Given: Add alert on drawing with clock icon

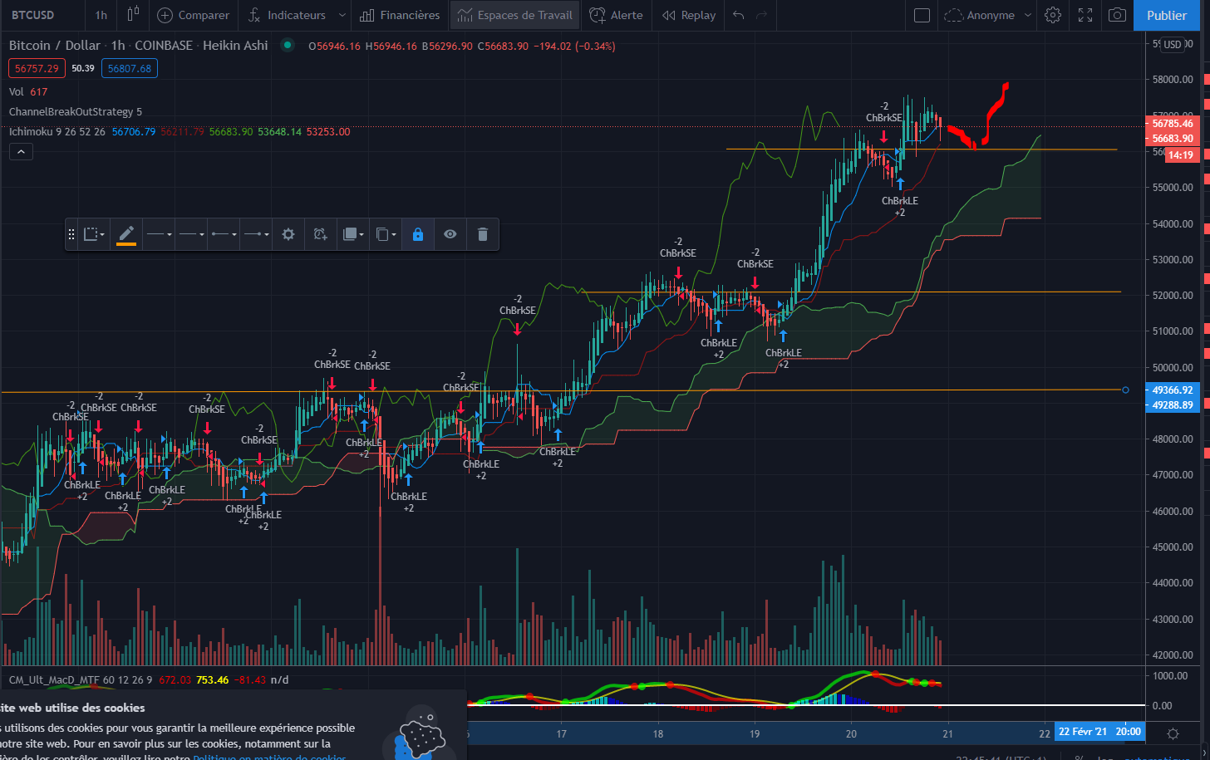Looking at the screenshot, I should (x=321, y=234).
